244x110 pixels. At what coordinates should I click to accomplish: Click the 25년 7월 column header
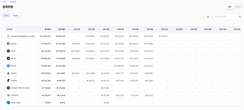point(164,29)
